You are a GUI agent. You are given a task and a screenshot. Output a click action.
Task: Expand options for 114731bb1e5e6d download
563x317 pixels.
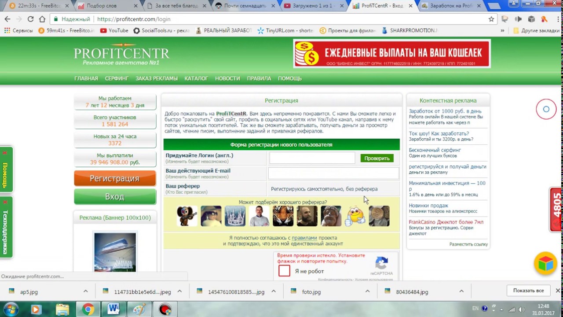tap(179, 291)
